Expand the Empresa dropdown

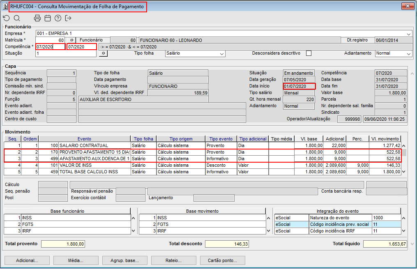pyautogui.click(x=409, y=34)
